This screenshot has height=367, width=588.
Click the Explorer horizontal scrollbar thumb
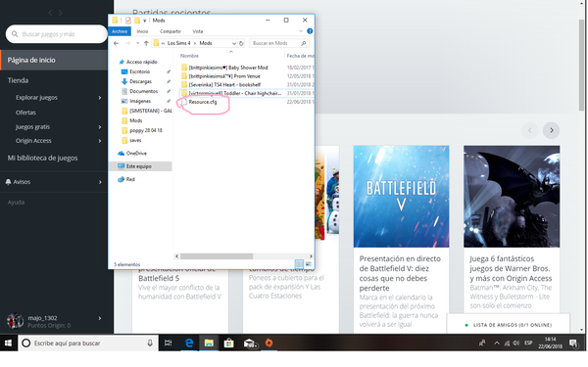[217, 256]
